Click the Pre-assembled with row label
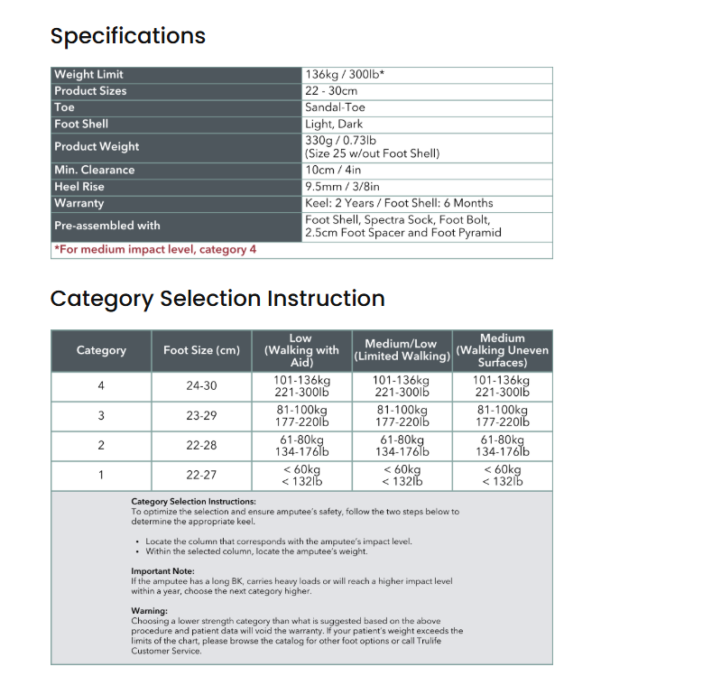Image resolution: width=721 pixels, height=676 pixels. [106, 226]
